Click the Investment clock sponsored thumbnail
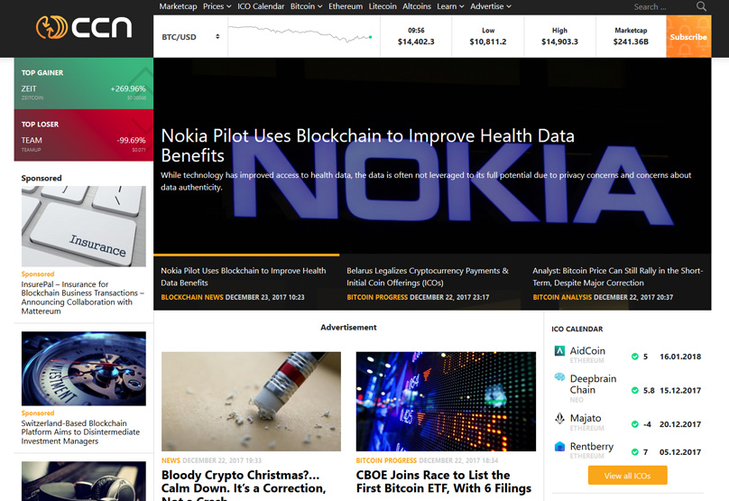Screen dimensions: 729x501 (84, 368)
